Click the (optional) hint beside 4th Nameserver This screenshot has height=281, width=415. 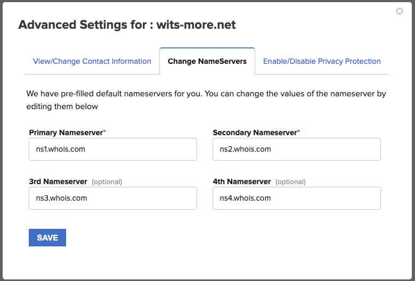[290, 182]
